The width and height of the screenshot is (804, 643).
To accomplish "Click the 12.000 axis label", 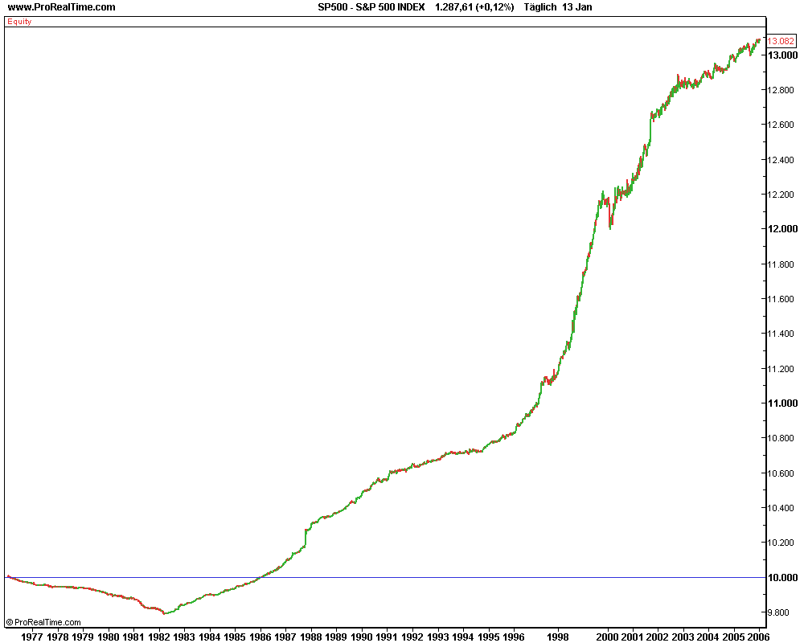I will pyautogui.click(x=782, y=229).
